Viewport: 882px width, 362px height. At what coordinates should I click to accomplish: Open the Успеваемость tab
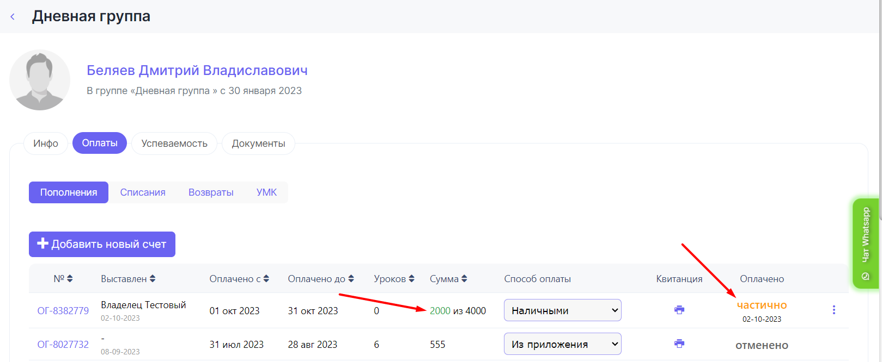pos(174,143)
